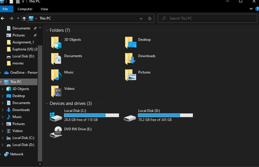Image resolution: width=259 pixels, height=167 pixels.
Task: Refresh This PC view
Action: pos(150,19)
